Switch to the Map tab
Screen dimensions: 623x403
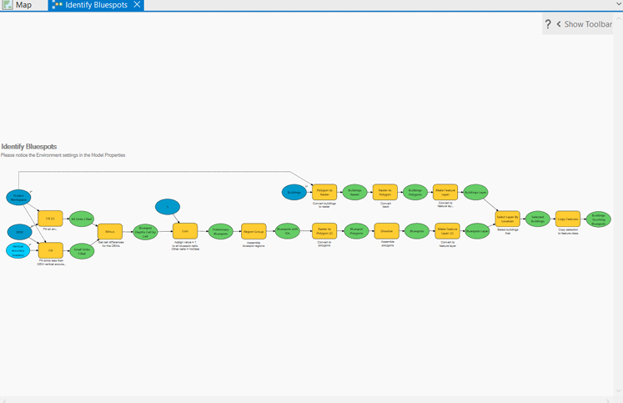[23, 5]
